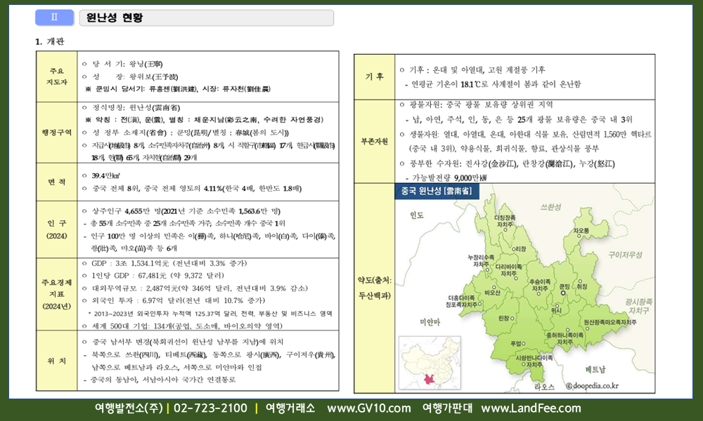Click the '주요 지도자' row header
The height and width of the screenshot is (421, 703).
coord(57,76)
